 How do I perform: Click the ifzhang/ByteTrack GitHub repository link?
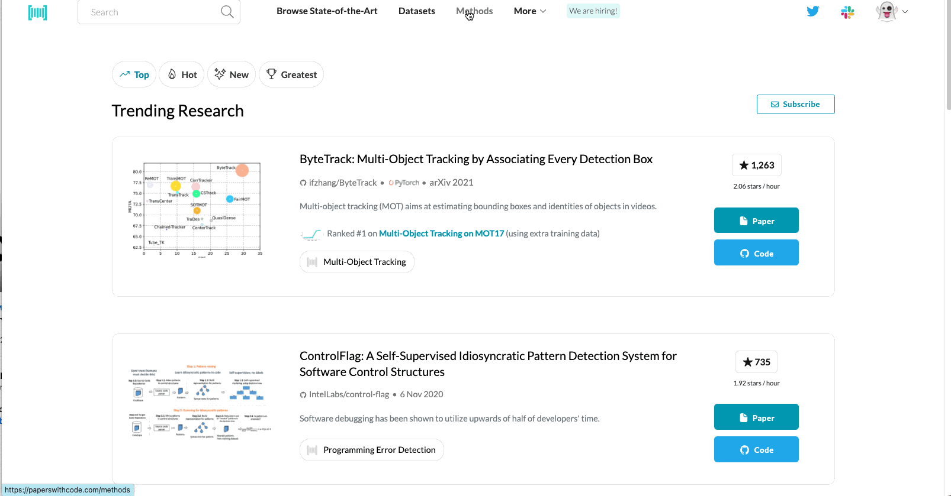click(342, 183)
